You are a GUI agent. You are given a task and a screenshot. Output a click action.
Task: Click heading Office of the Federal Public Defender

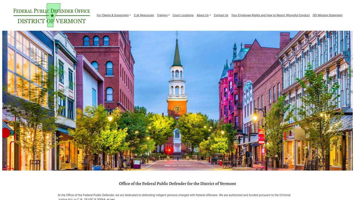[177, 184]
